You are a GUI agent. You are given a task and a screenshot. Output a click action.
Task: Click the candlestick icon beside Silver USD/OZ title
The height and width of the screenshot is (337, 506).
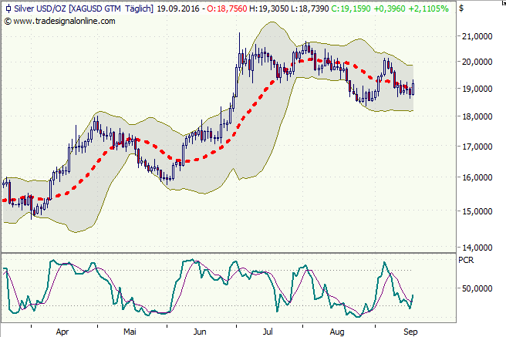click(x=8, y=8)
